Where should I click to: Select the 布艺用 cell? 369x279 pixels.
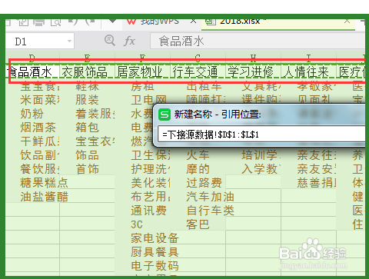click(x=142, y=197)
